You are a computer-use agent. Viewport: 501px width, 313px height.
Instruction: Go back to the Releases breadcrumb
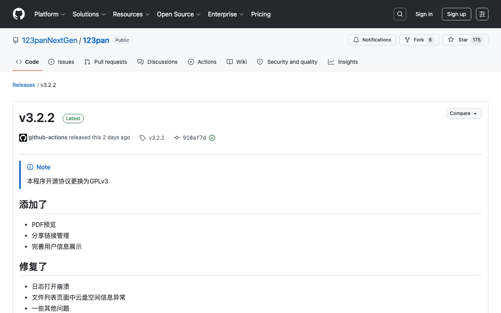(x=23, y=85)
